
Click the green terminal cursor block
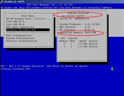tap(112, 69)
